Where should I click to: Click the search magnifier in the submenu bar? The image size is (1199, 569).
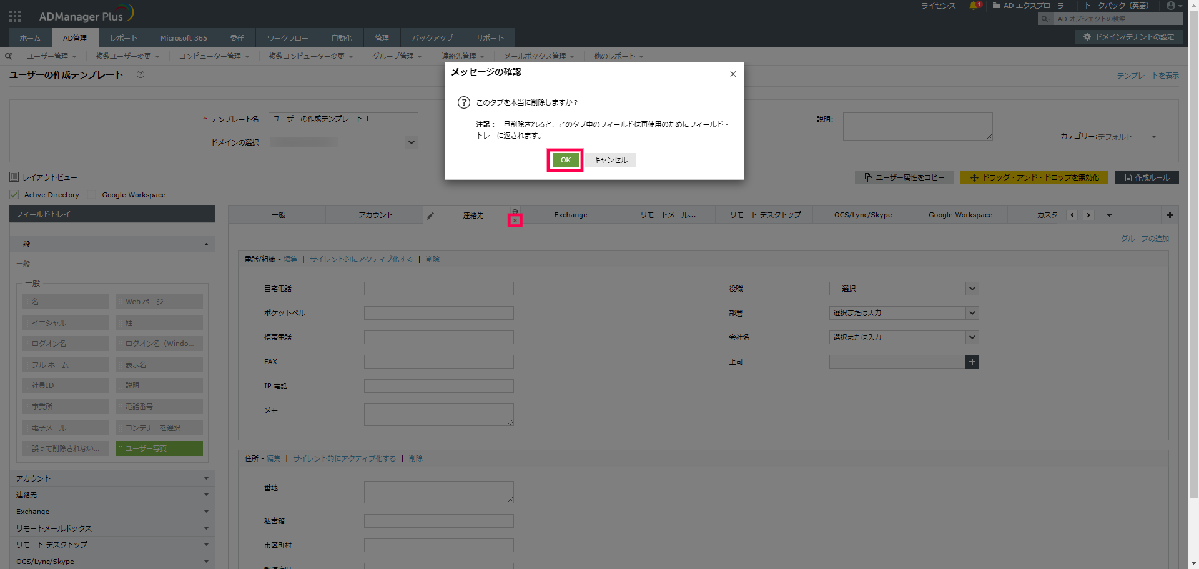(8, 56)
